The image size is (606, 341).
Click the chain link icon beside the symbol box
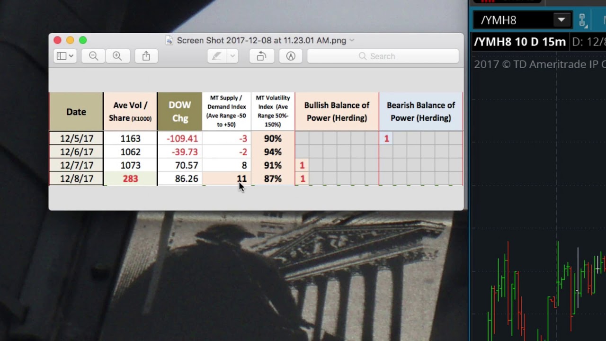point(582,20)
